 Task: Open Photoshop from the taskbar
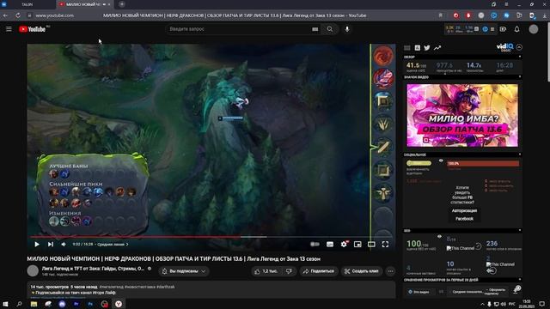click(x=90, y=304)
